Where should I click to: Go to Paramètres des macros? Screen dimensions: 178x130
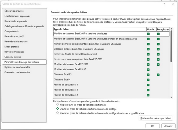tap(24, 42)
